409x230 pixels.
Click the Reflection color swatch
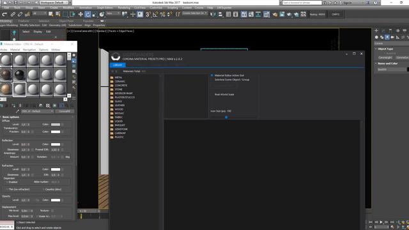56,144
